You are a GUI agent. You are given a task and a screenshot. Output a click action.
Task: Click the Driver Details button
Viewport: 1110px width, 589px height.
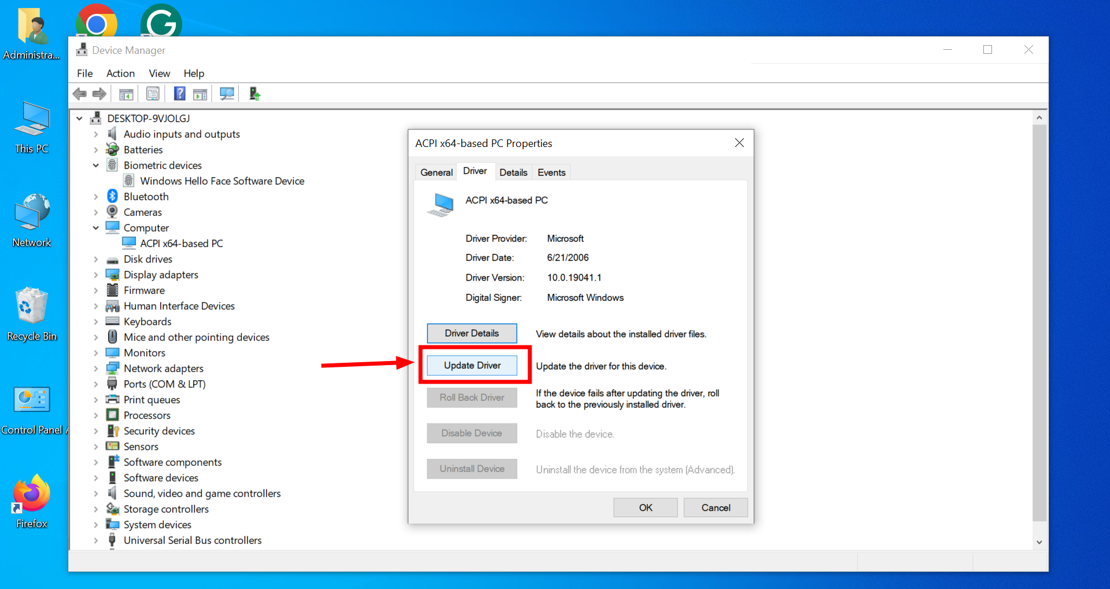point(471,333)
